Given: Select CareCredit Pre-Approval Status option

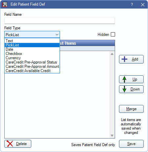Looking at the screenshot, I should (x=32, y=62).
